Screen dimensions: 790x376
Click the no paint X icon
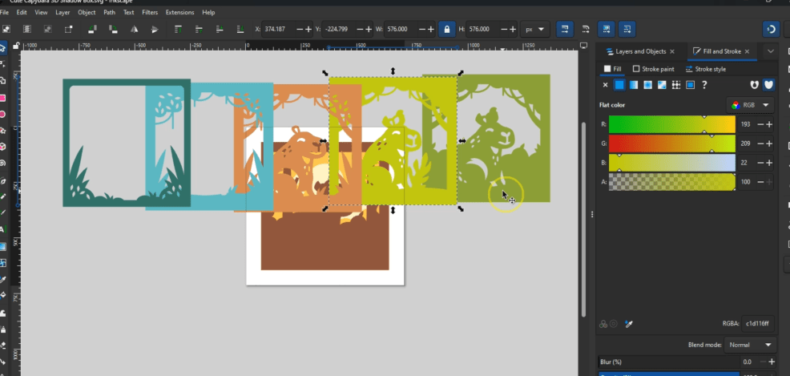[x=606, y=85]
